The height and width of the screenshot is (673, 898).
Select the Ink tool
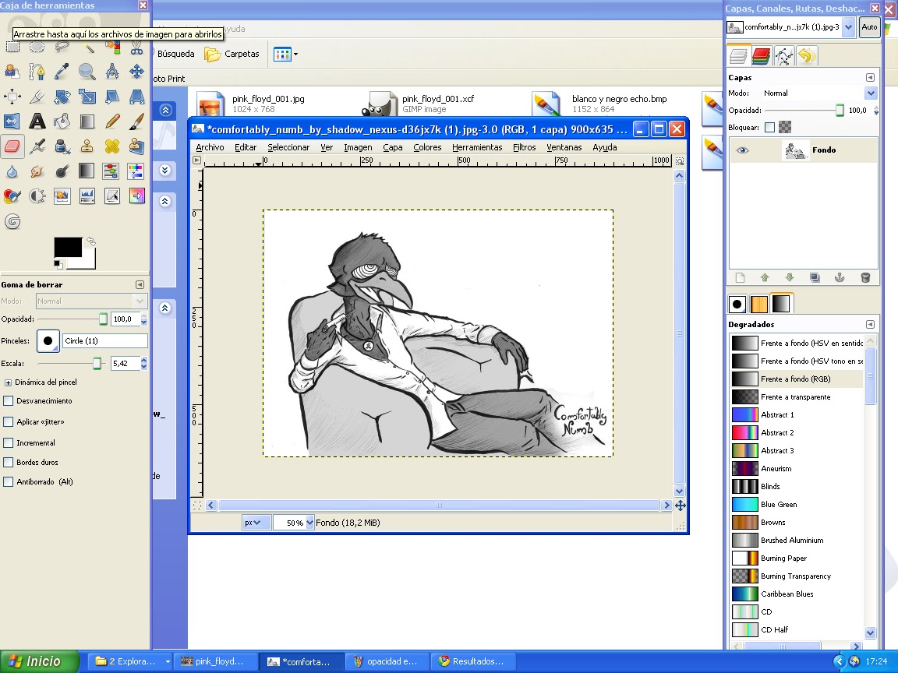coord(62,146)
